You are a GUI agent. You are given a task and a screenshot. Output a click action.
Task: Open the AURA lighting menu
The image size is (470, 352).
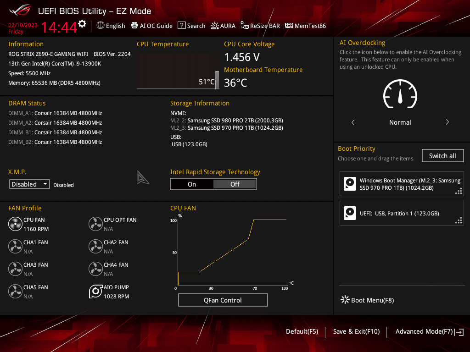tap(223, 26)
